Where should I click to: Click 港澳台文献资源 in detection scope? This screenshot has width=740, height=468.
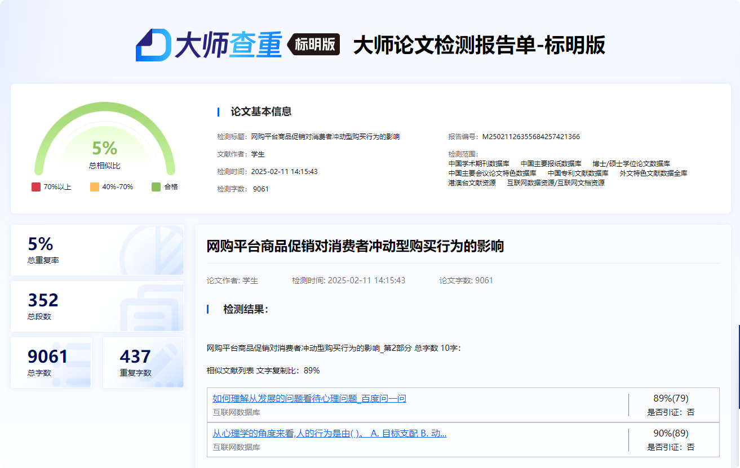pyautogui.click(x=472, y=183)
